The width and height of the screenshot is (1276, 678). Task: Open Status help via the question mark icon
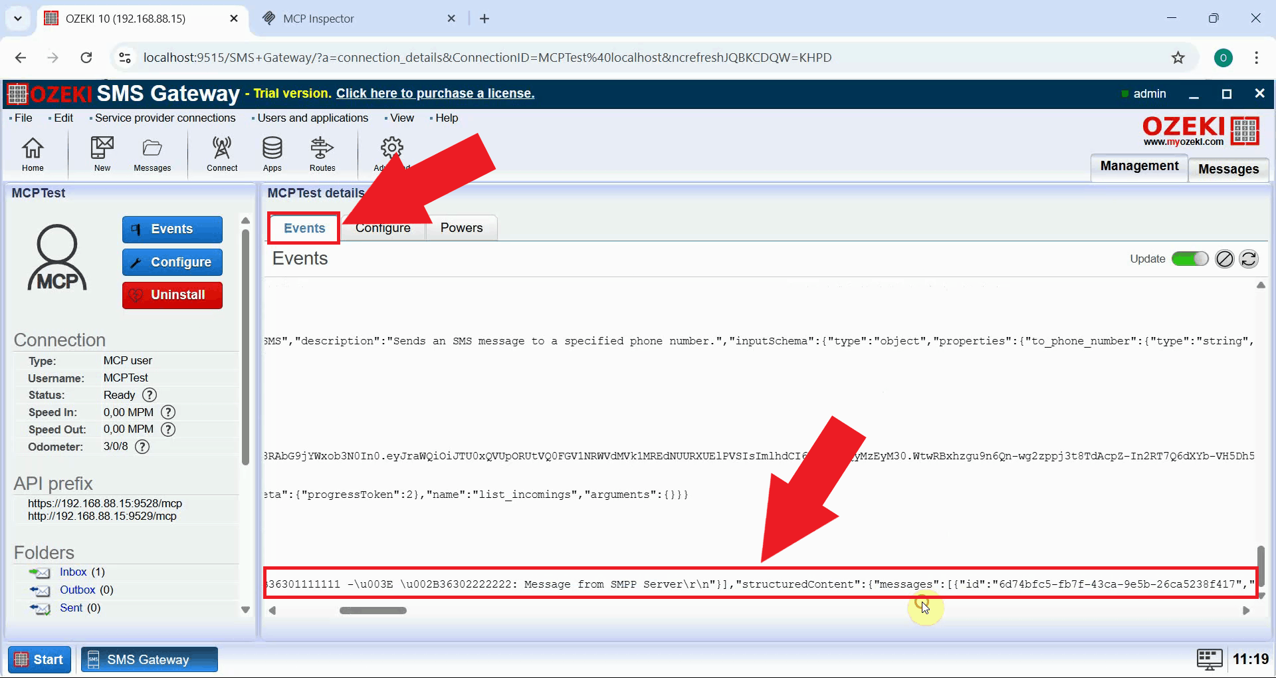pos(149,395)
